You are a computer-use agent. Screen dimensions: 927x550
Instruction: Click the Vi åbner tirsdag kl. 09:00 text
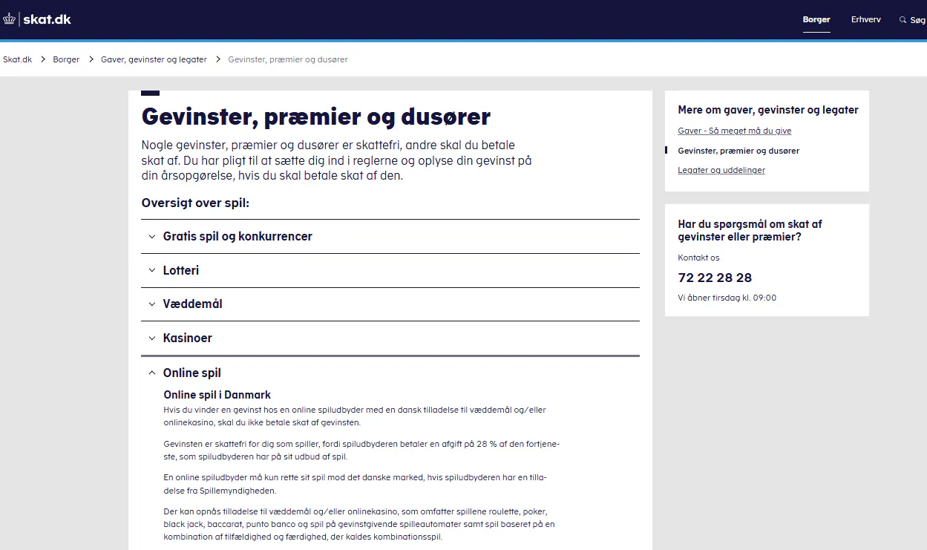[727, 298]
